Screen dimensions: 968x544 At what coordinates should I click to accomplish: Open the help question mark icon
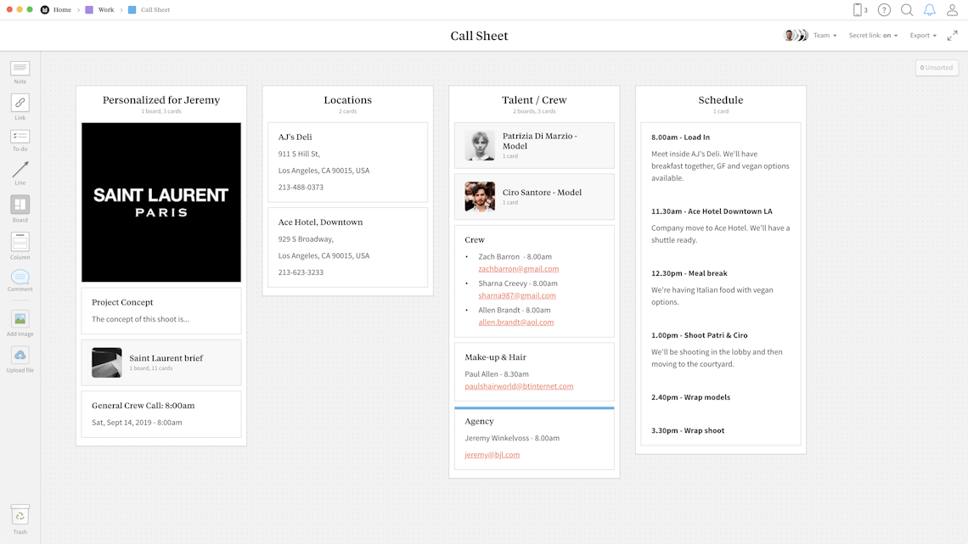[x=884, y=10]
